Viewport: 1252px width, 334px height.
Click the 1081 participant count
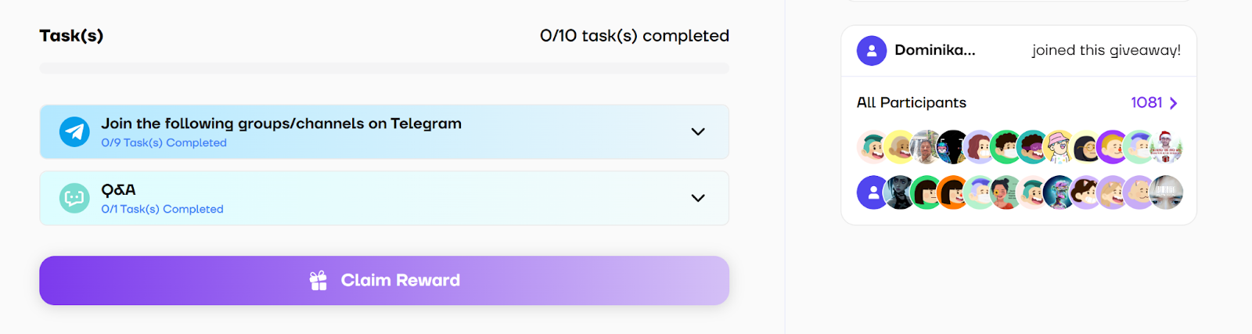[x=1146, y=103]
